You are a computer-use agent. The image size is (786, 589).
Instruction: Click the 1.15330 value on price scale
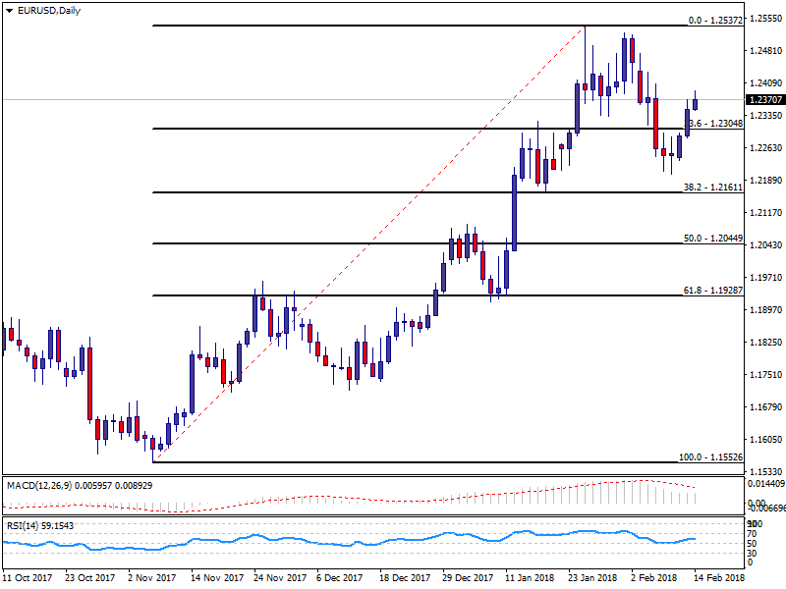pyautogui.click(x=765, y=471)
